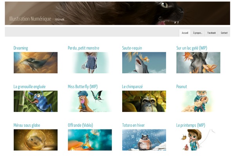The width and height of the screenshot is (235, 156).
Task: View the Perdu, petit monstre girl thumbnail
Action: pos(90,62)
